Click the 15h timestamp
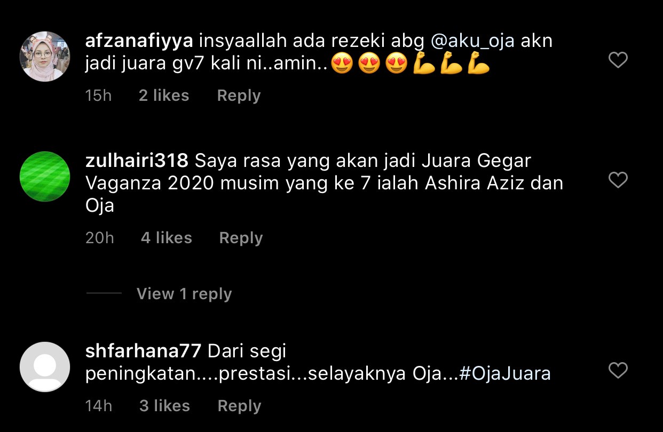This screenshot has height=432, width=663. pyautogui.click(x=98, y=96)
